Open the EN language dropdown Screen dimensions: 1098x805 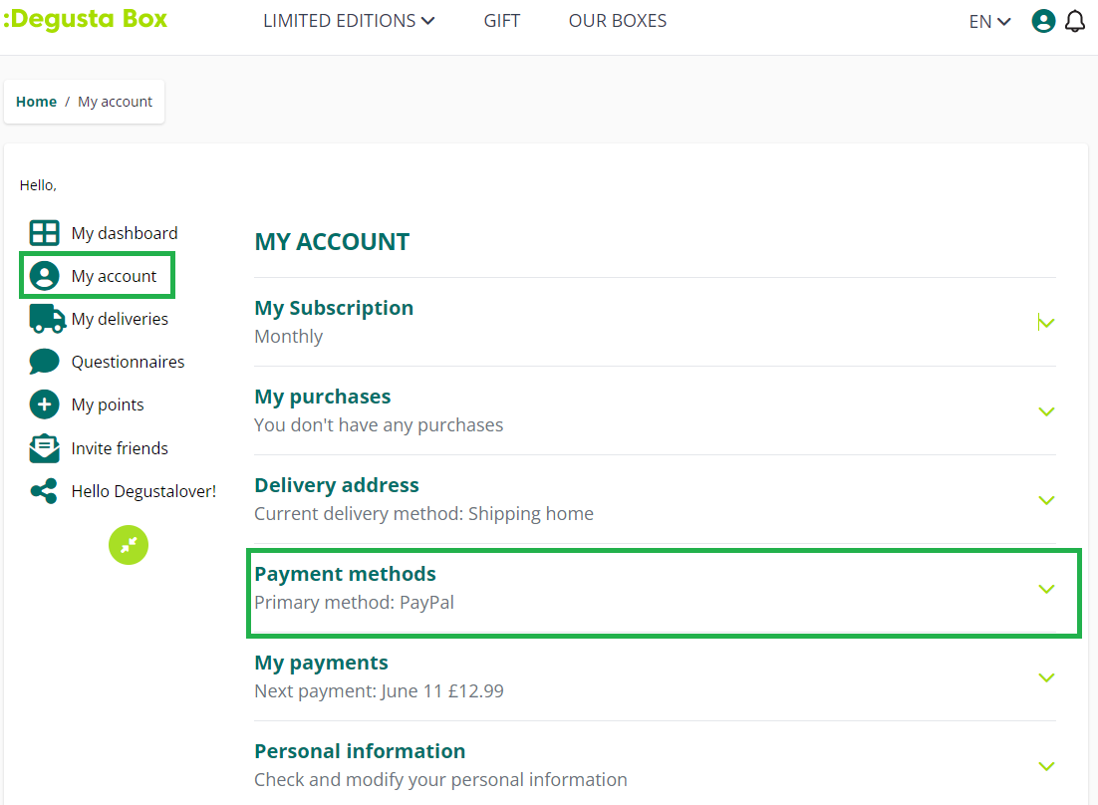(x=989, y=21)
